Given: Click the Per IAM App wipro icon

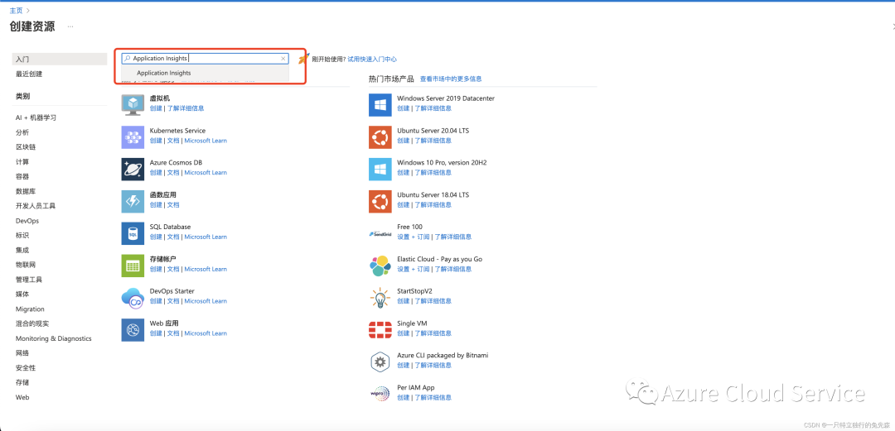Looking at the screenshot, I should point(380,394).
